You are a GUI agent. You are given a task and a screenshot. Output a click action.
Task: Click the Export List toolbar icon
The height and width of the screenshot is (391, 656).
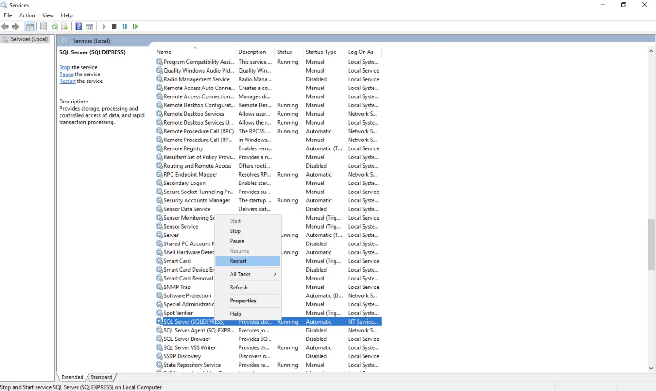(x=65, y=27)
